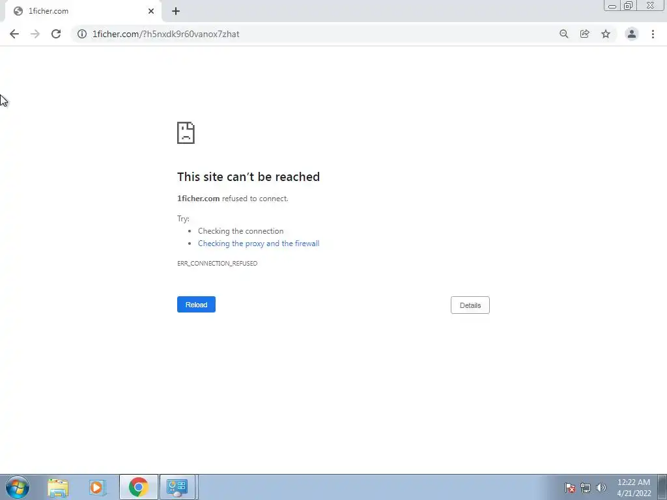Select the ERR_CONNECTION_REFUSED error code text

tap(217, 263)
